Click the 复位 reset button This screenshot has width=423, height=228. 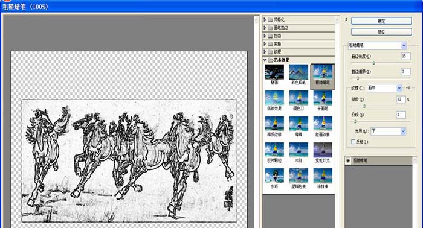point(381,32)
